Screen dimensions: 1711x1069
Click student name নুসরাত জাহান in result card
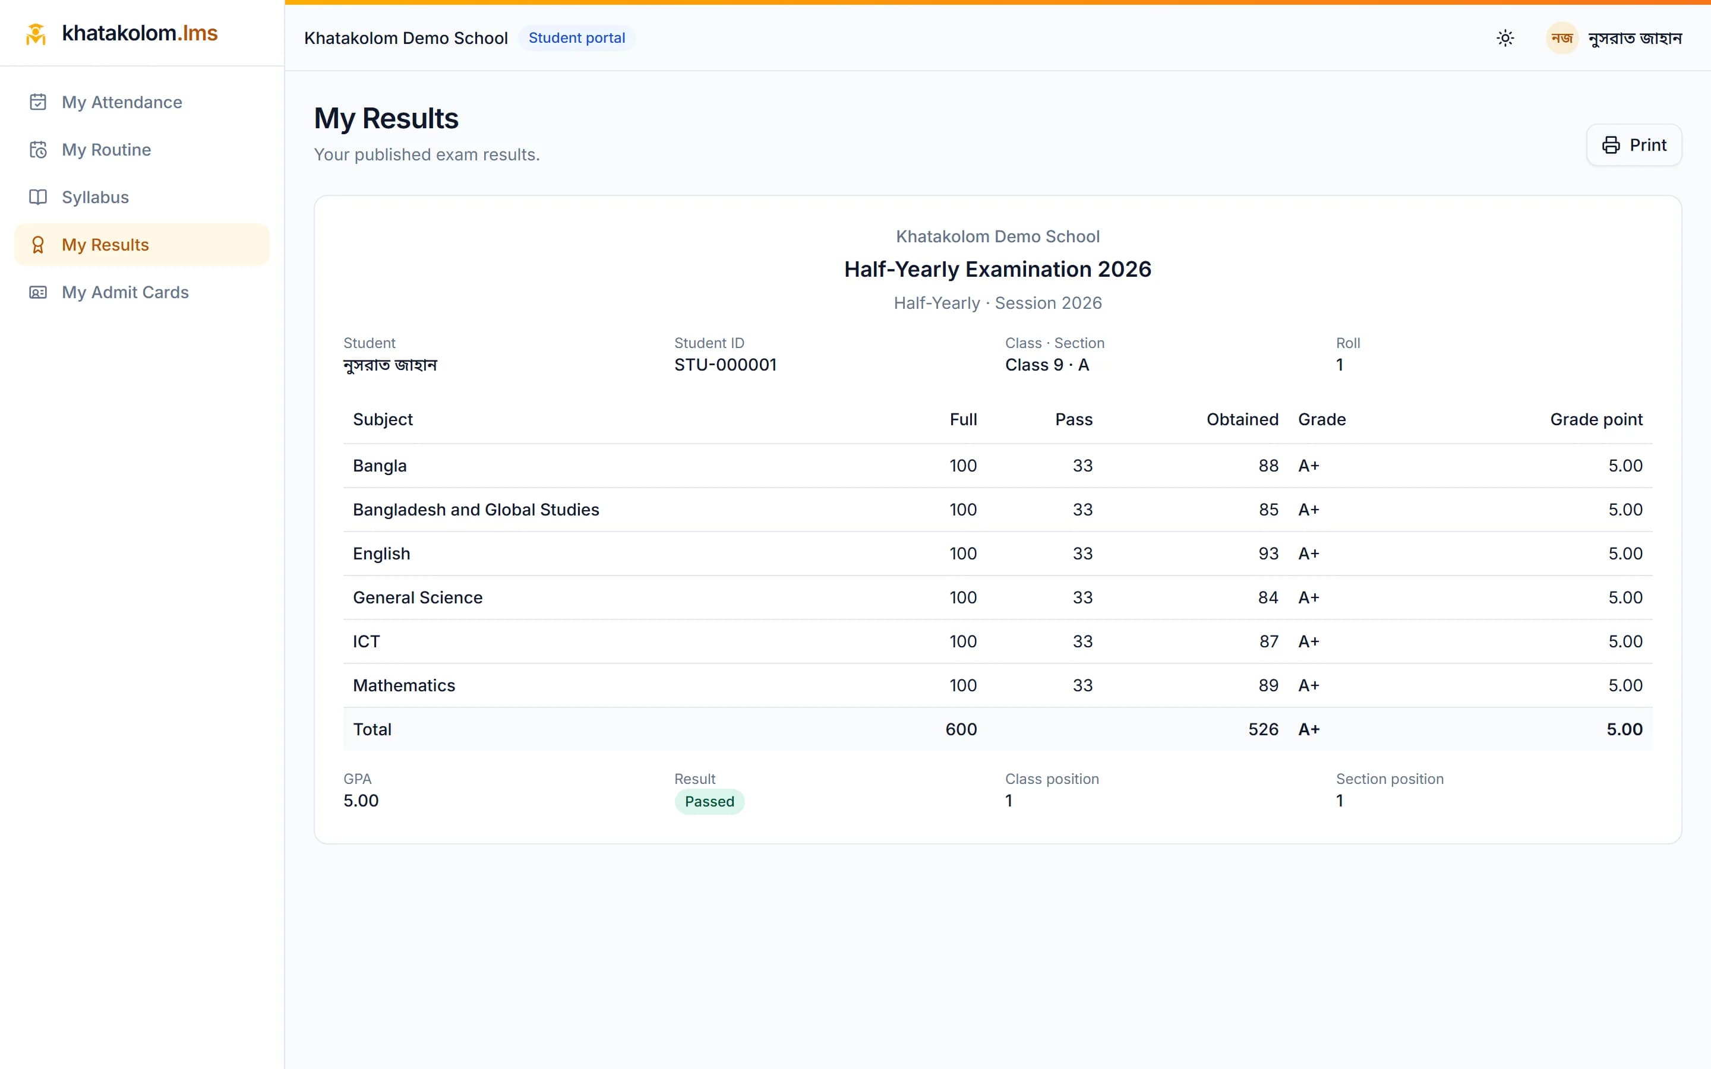390,365
